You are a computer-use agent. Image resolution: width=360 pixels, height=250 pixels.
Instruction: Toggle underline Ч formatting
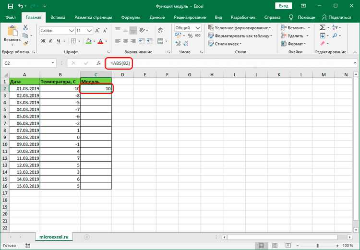59,41
